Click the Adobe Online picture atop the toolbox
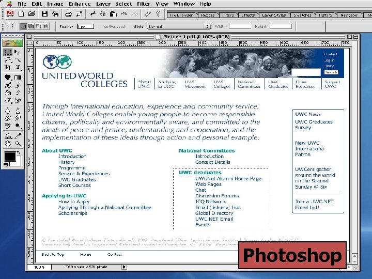 point(12,43)
